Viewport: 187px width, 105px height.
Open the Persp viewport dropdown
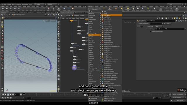coord(47,21)
